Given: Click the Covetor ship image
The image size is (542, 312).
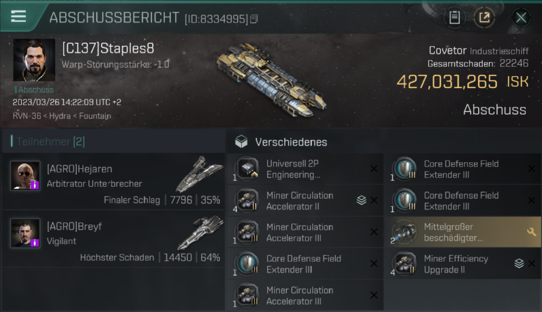Looking at the screenshot, I should click(x=271, y=80).
